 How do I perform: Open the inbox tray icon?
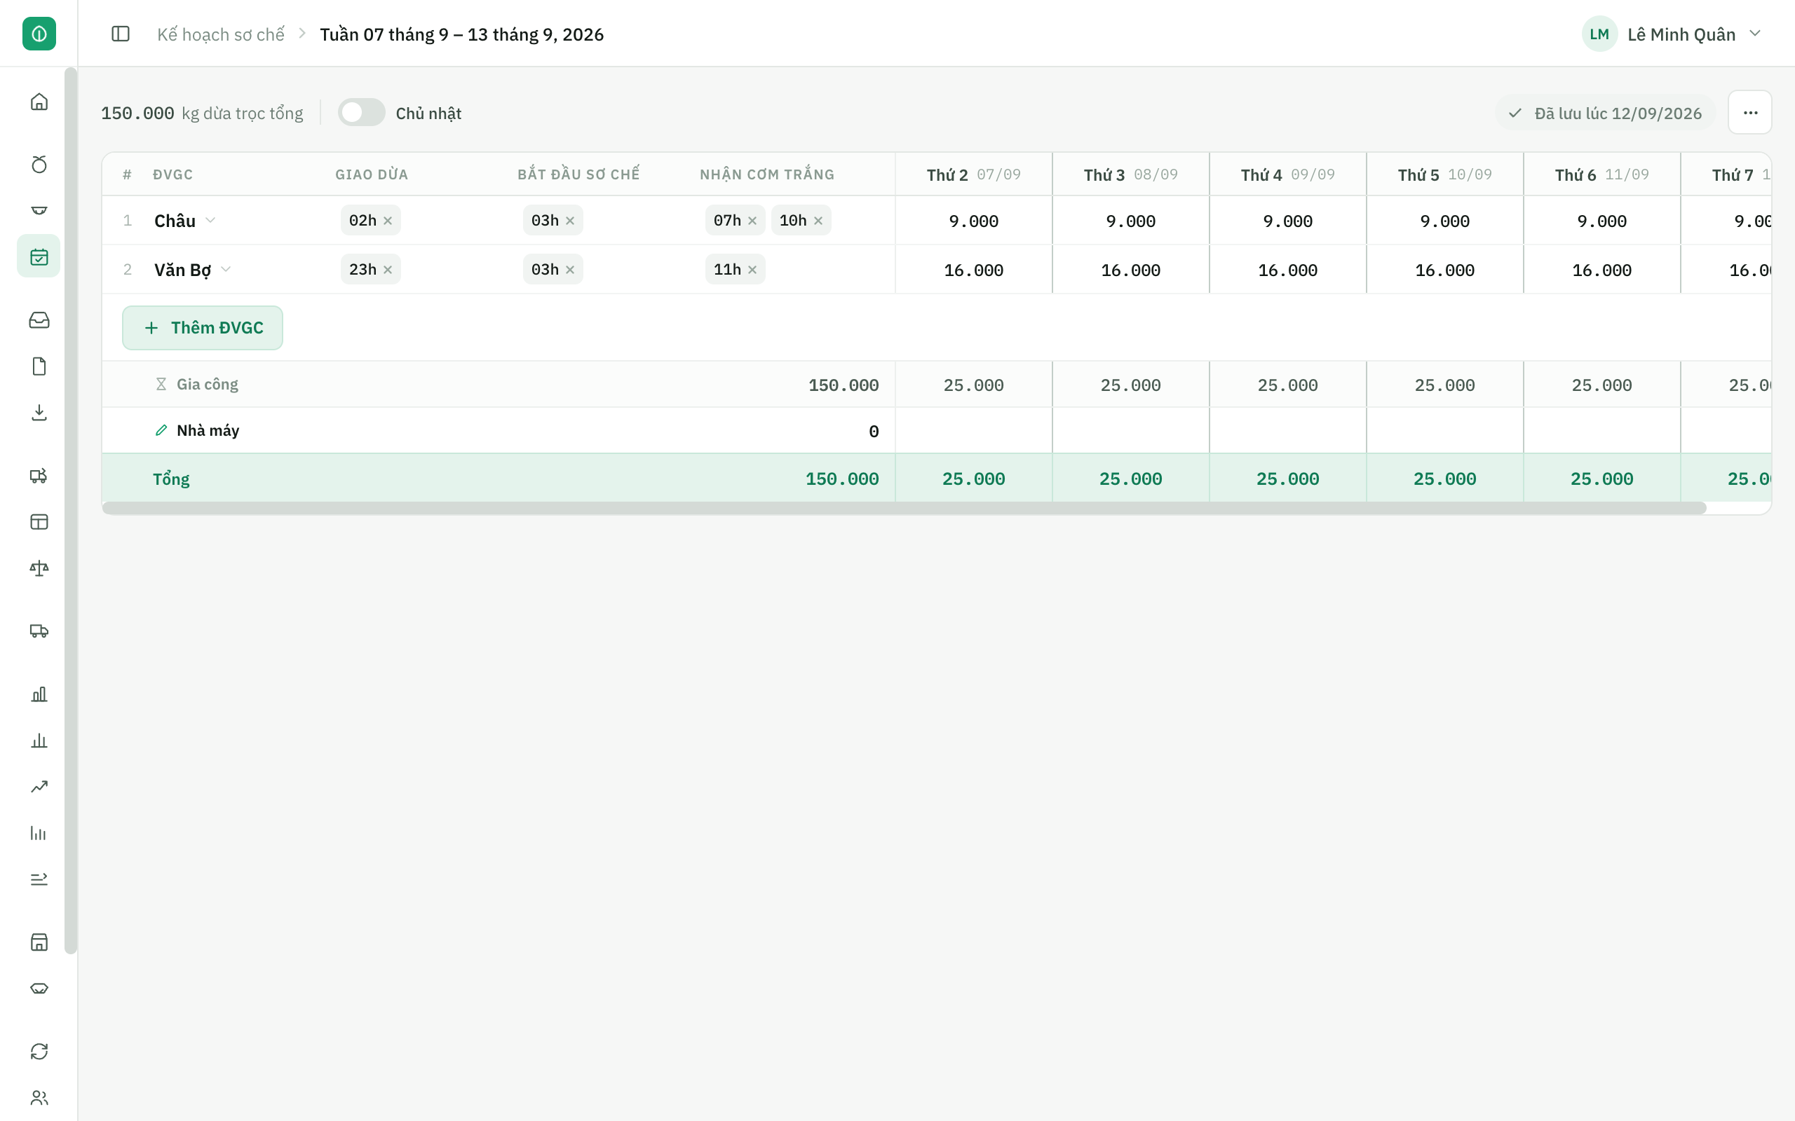click(x=39, y=319)
